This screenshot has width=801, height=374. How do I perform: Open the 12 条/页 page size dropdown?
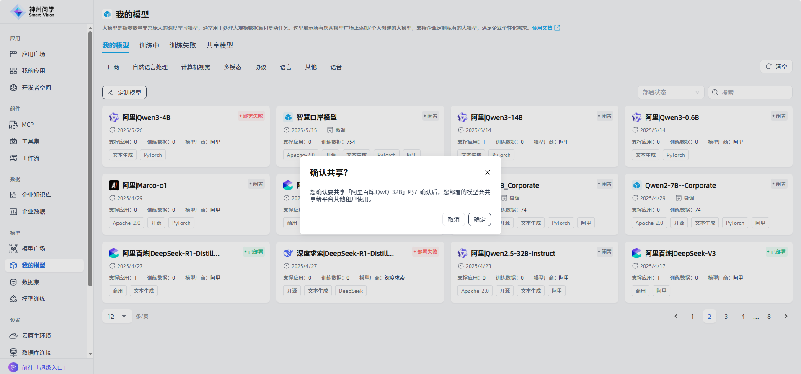(x=117, y=316)
